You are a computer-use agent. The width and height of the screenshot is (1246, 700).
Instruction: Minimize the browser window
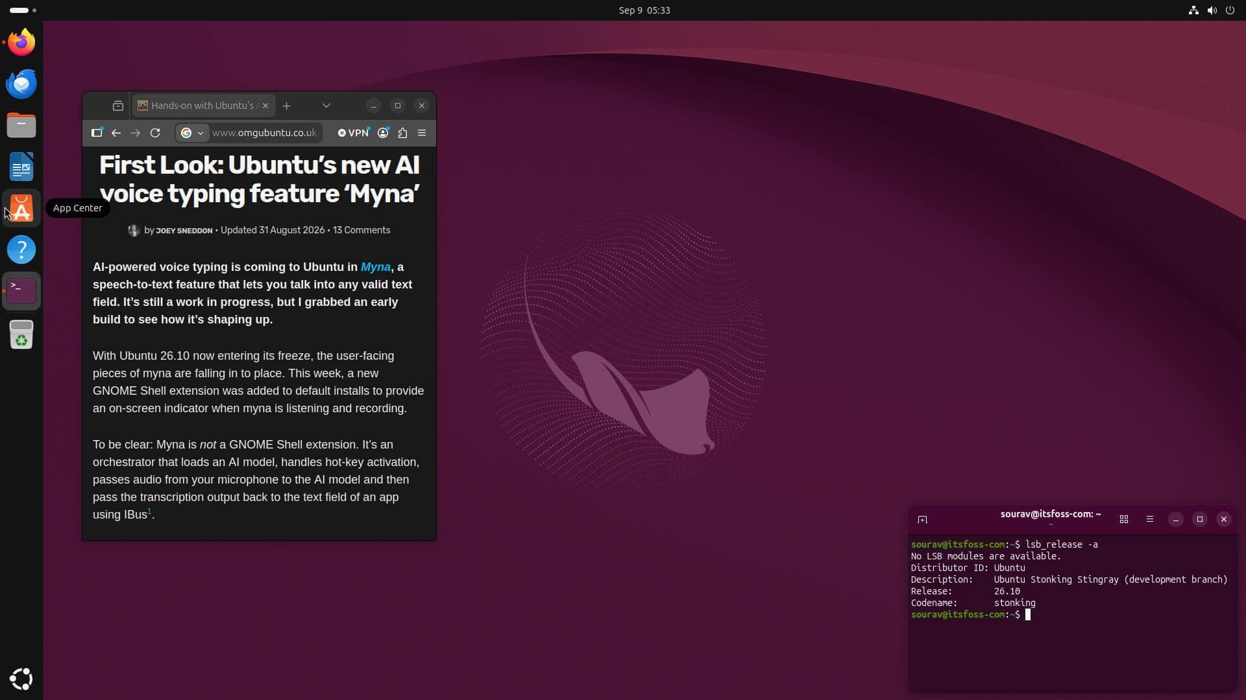pyautogui.click(x=374, y=106)
